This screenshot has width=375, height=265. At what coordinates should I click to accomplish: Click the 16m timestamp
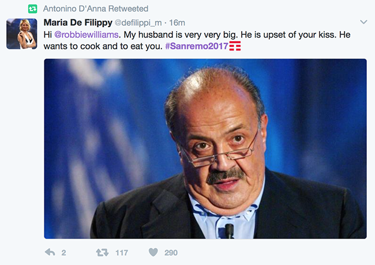[x=178, y=23]
